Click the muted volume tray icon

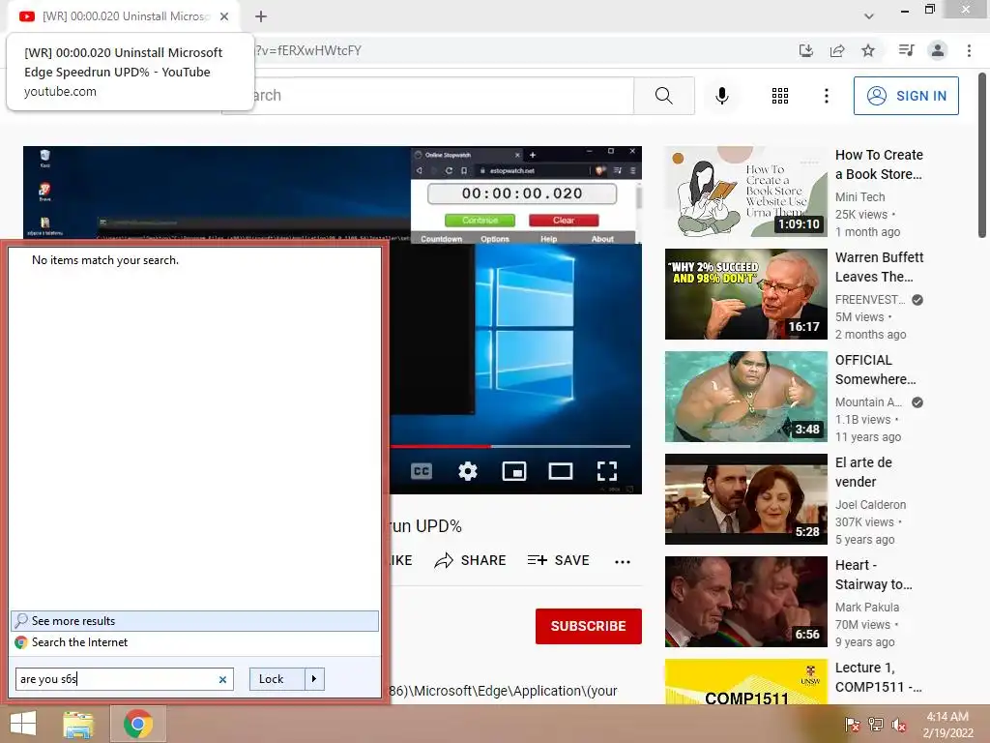[899, 725]
